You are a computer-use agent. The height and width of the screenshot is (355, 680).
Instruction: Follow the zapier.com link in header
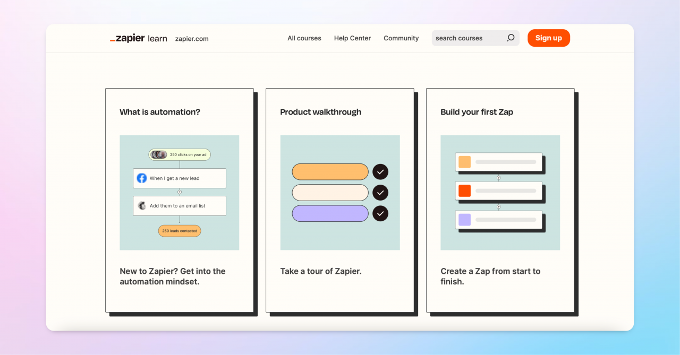pos(192,39)
